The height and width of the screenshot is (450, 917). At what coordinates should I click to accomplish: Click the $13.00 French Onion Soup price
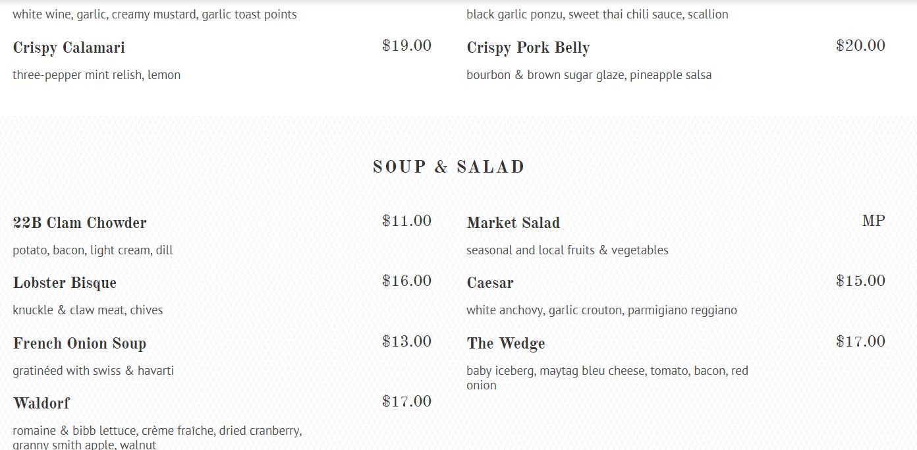(406, 341)
